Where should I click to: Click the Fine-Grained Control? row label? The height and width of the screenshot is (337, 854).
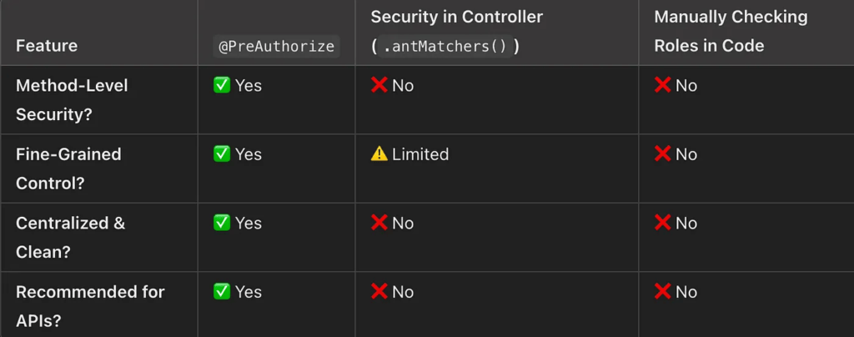pos(68,168)
